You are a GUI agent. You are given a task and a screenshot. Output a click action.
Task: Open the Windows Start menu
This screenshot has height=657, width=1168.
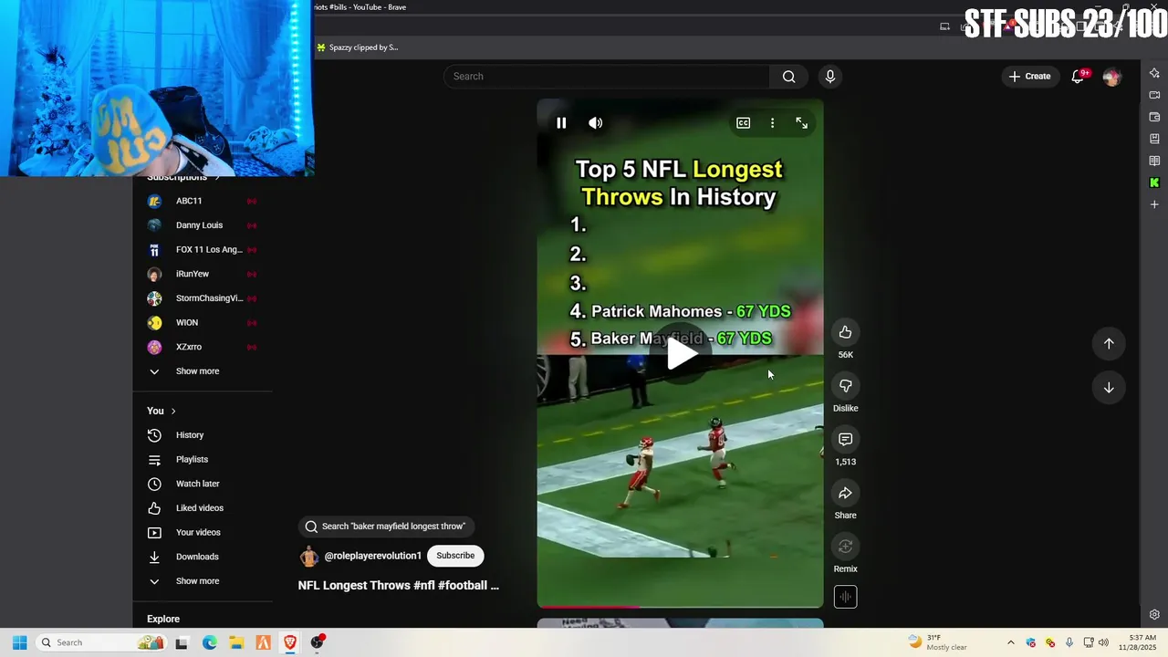(19, 642)
